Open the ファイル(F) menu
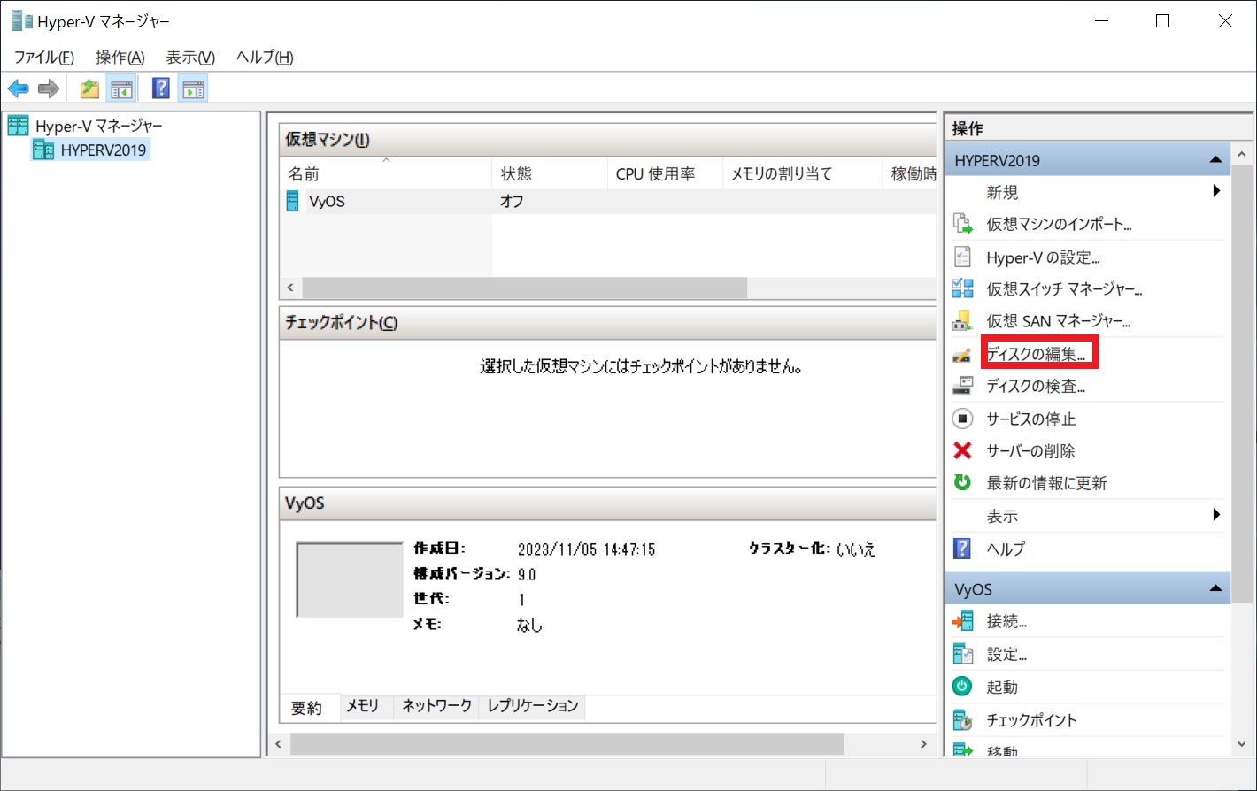Screen dimensions: 1257x791 coord(43,57)
